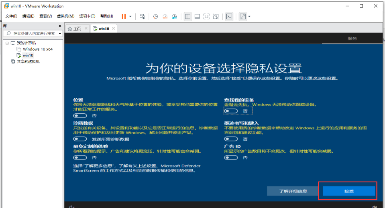Click the stretch guest display icon
Screen dimensions: 385x208
tap(242, 16)
